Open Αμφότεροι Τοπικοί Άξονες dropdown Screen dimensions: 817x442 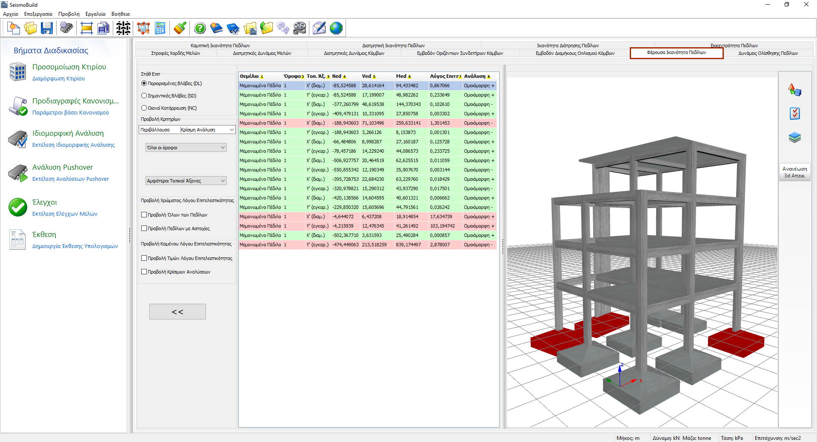point(186,181)
